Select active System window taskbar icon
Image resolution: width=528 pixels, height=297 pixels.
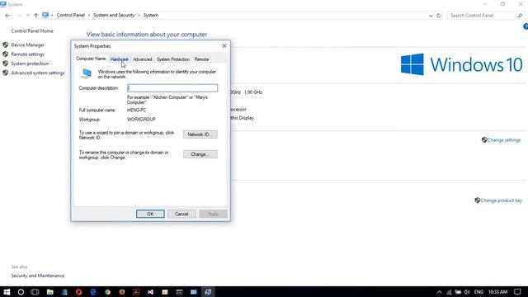[208, 292]
